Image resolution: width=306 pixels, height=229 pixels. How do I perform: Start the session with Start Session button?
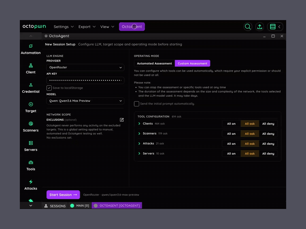63,195
